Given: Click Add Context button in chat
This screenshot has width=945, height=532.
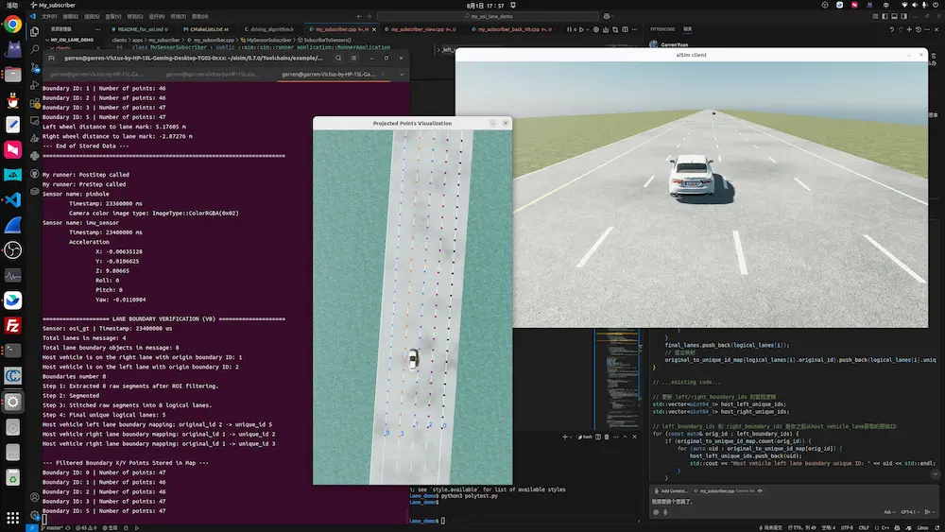Looking at the screenshot, I should tap(671, 491).
